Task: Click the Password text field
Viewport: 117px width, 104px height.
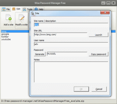Action: [67, 54]
